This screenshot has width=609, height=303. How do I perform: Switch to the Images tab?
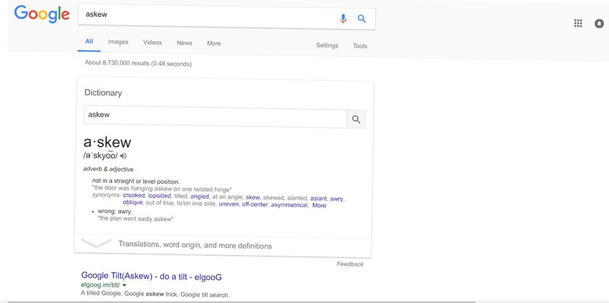(118, 42)
